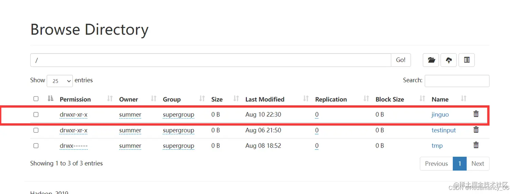
Task: Open the tmp folder link
Action: pyautogui.click(x=437, y=146)
